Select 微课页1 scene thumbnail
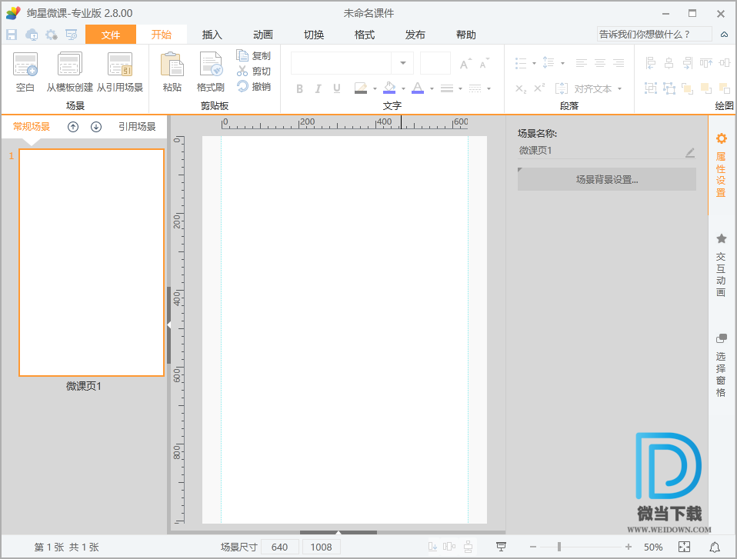Image resolution: width=737 pixels, height=559 pixels. (92, 263)
